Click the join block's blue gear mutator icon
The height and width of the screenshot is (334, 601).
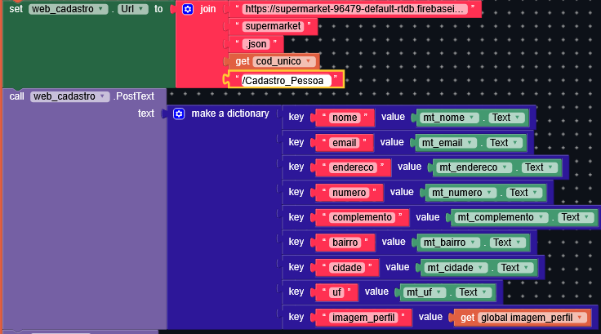point(188,9)
